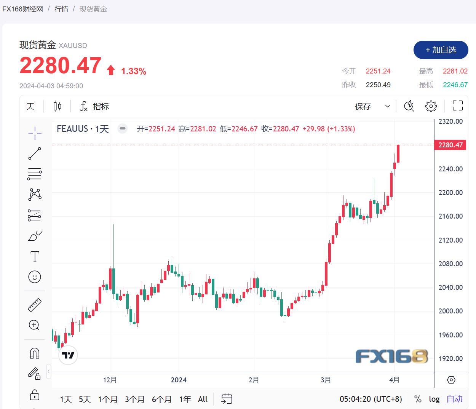This screenshot has width=476, height=409.
Task: Select the brush drawing tool
Action: pos(34,235)
